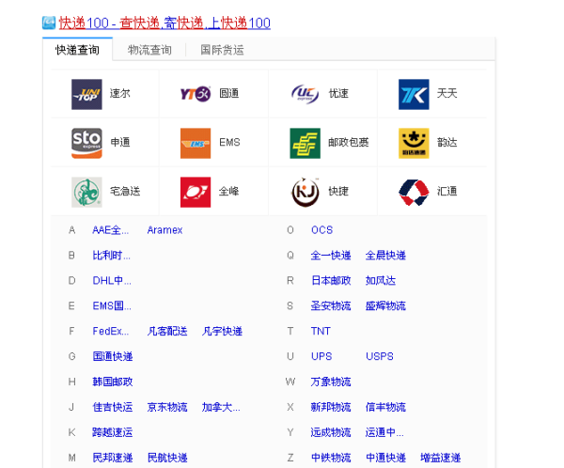Open the 民邦速递 link
Image resolution: width=564 pixels, height=468 pixels.
click(x=113, y=458)
